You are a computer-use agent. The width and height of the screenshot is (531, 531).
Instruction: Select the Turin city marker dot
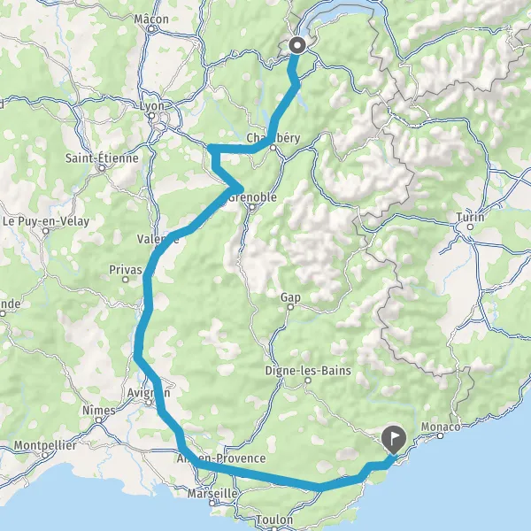coord(470,227)
